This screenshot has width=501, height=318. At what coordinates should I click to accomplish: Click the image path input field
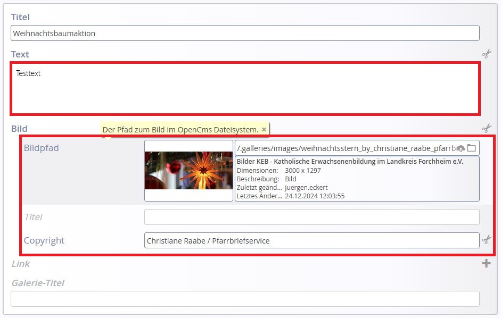pos(347,148)
